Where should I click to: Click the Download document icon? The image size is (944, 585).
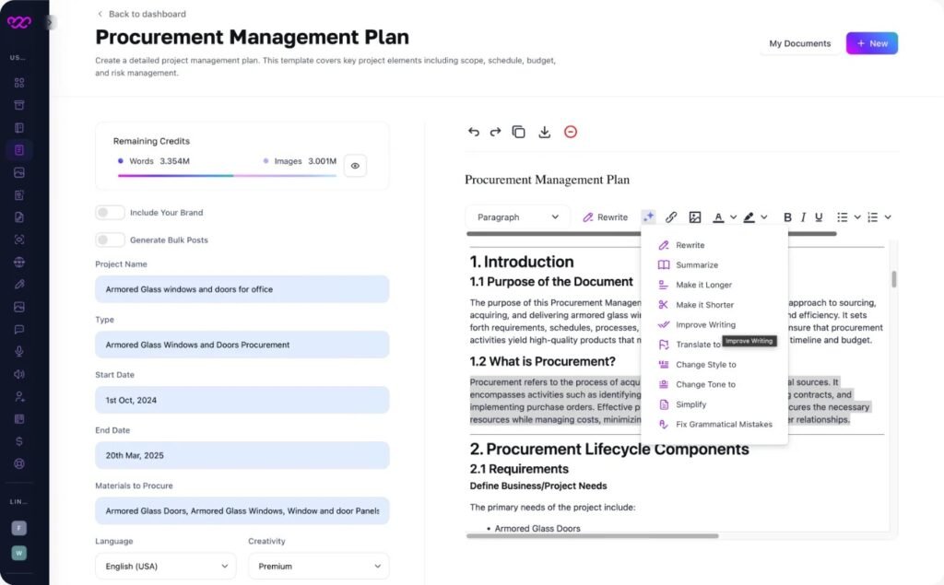[x=544, y=132]
